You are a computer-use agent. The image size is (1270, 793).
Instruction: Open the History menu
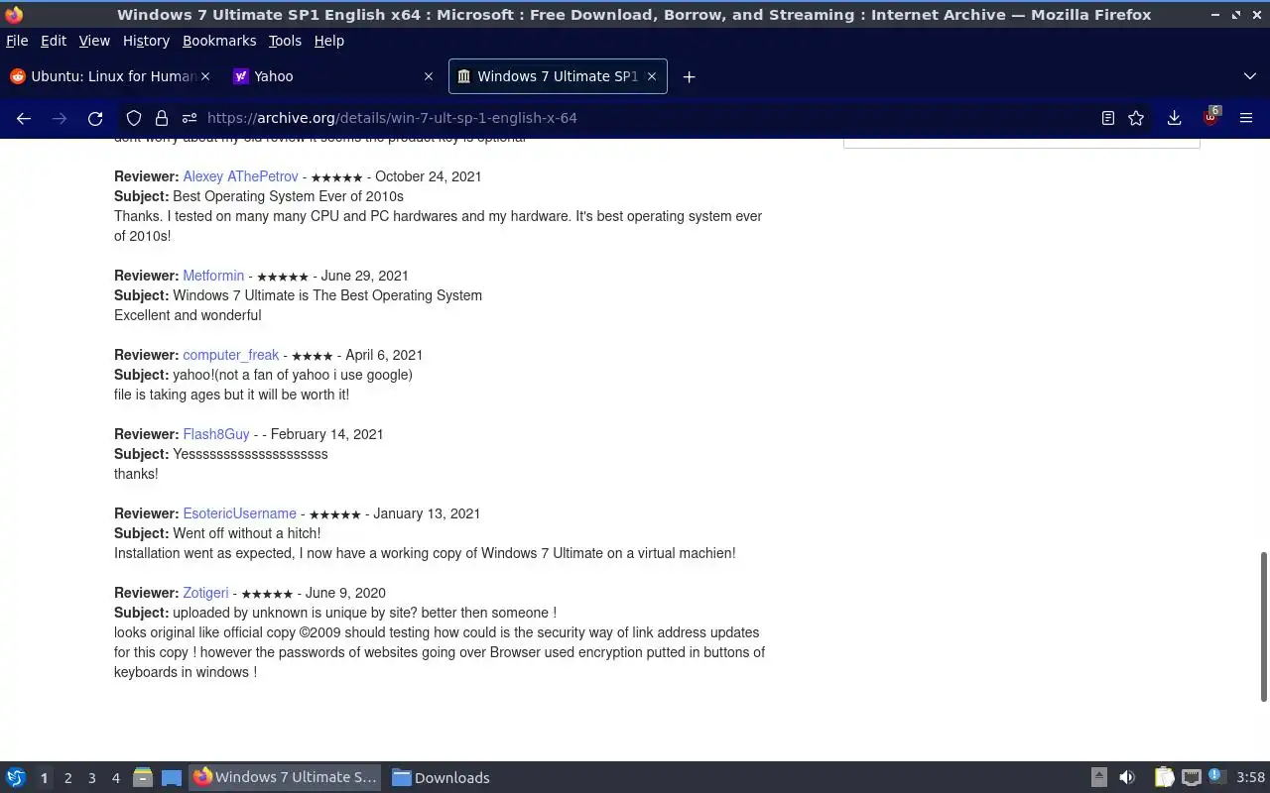146,41
